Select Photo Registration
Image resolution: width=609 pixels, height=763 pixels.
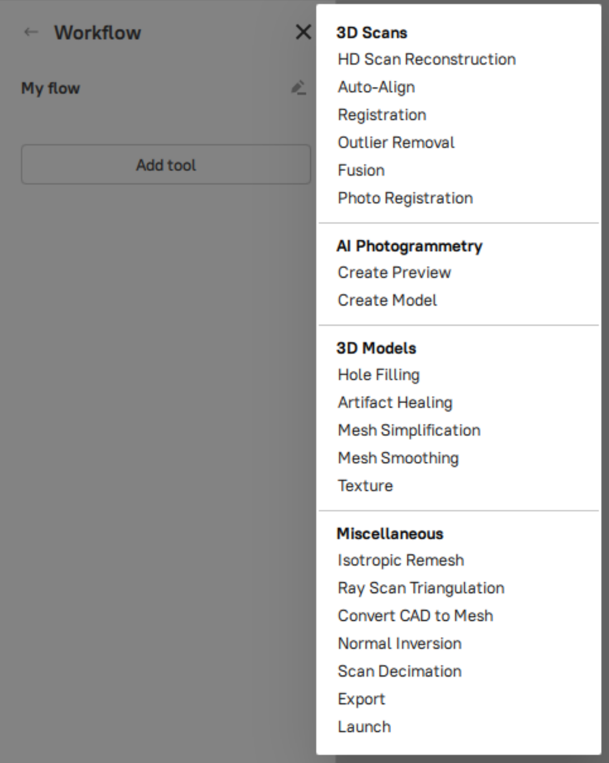(x=405, y=197)
